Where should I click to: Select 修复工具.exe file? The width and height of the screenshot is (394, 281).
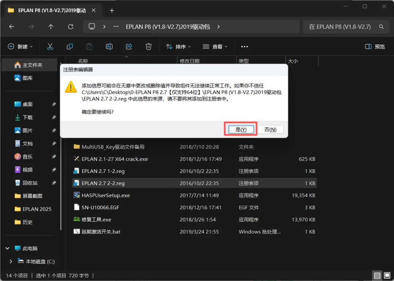(x=194, y=219)
